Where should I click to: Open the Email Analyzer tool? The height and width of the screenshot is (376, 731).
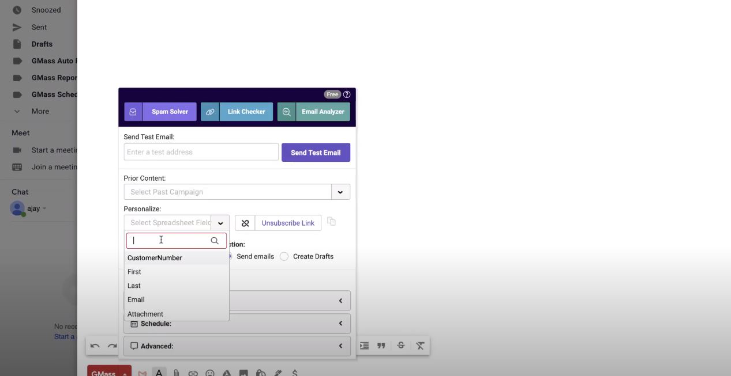[313, 112]
